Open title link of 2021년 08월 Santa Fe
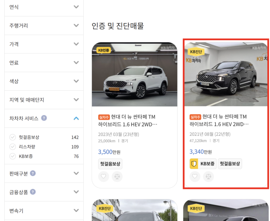Viewport: 270px width, 221px height. [x=219, y=120]
